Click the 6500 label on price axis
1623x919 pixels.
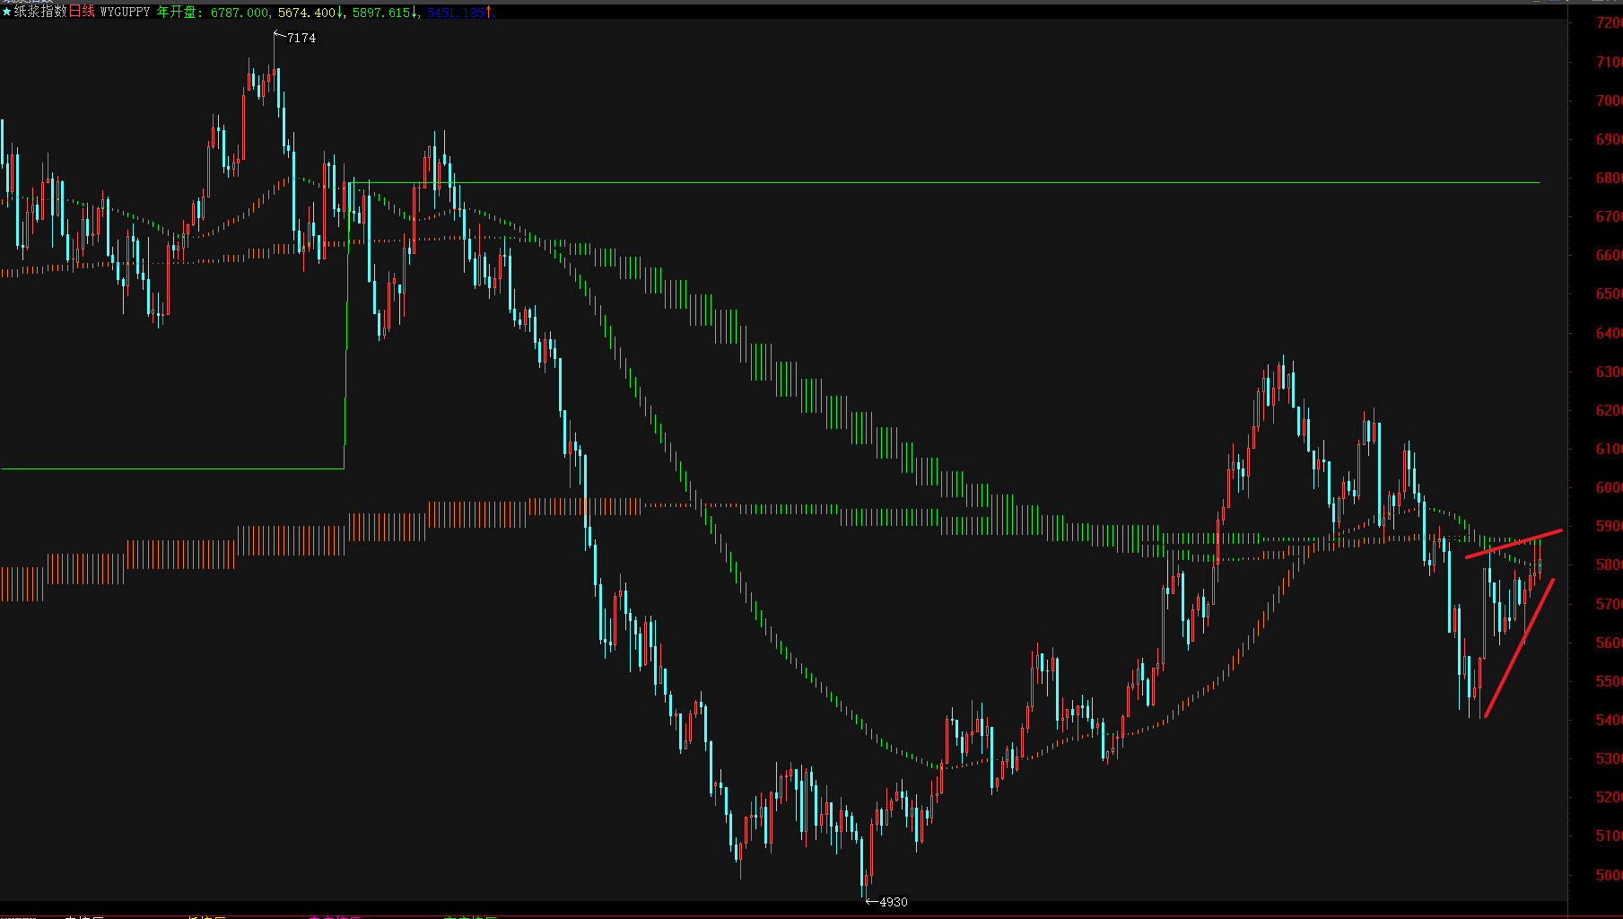point(1608,293)
